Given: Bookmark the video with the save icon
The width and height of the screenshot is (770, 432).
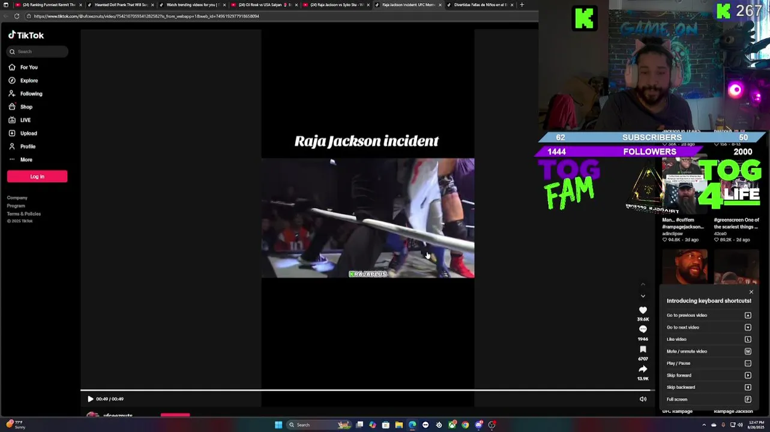Looking at the screenshot, I should pyautogui.click(x=643, y=349).
